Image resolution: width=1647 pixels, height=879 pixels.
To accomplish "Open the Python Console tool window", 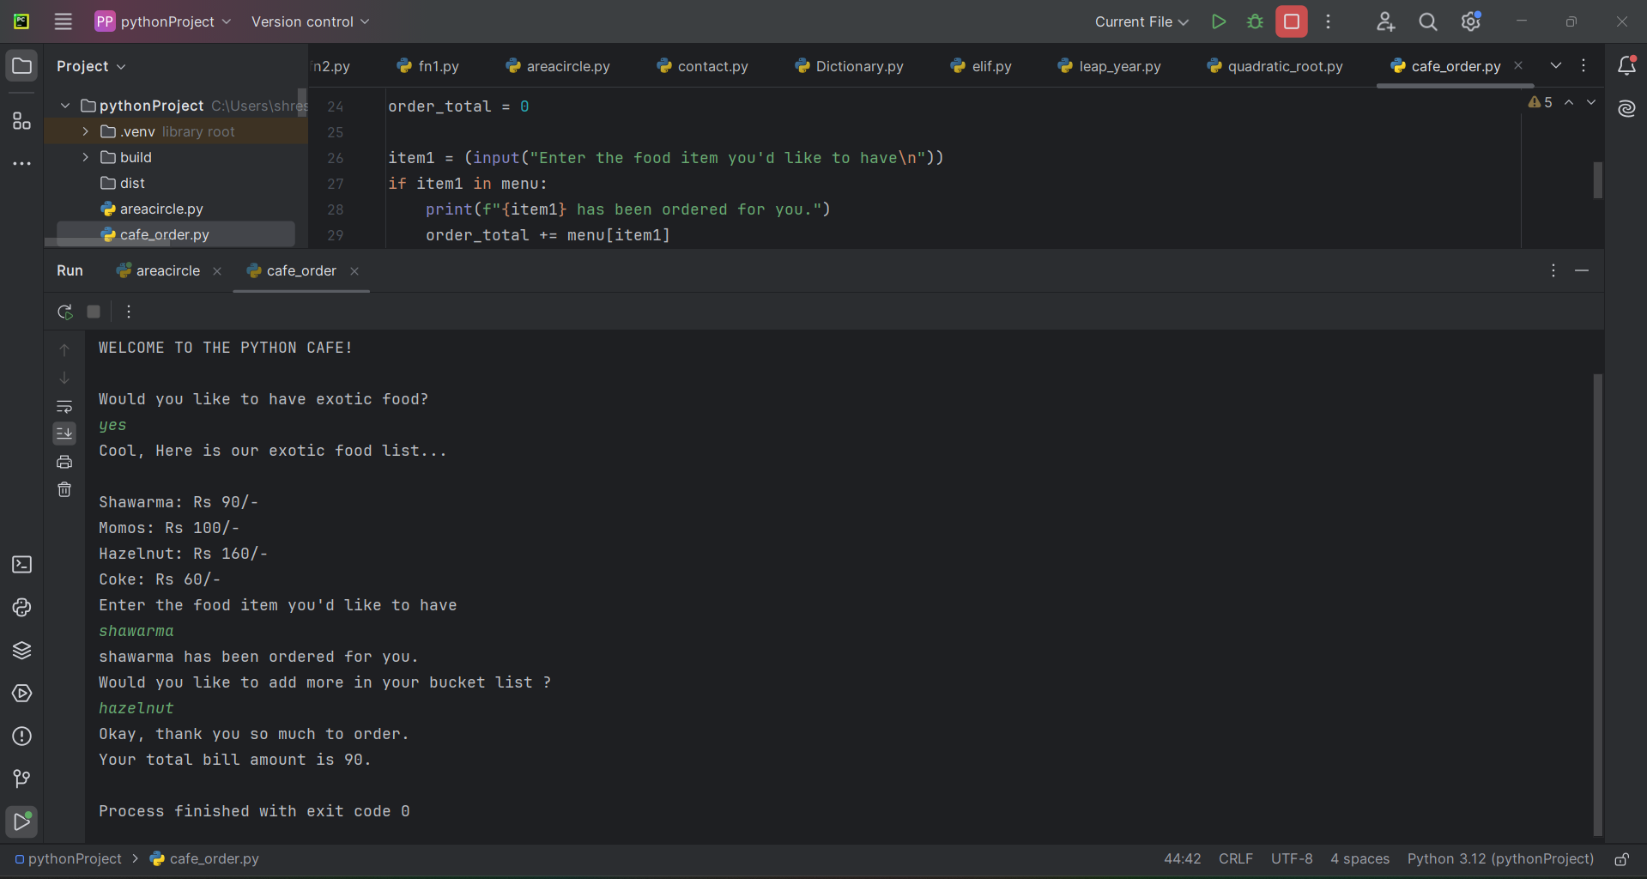I will [22, 607].
